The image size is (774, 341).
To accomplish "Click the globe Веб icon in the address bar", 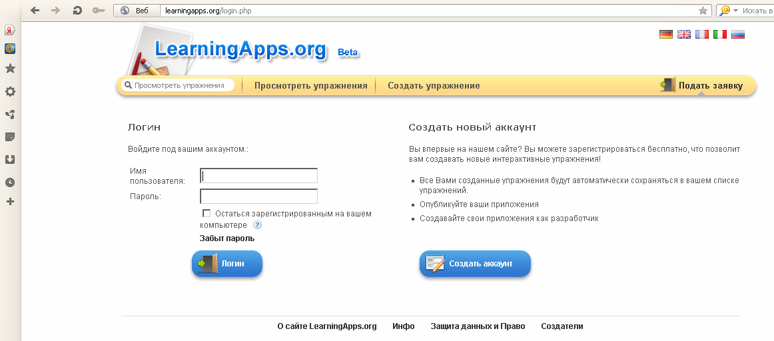I will coord(125,11).
